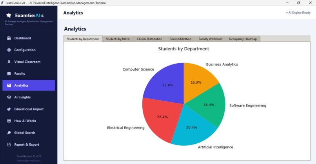Click the 20.4% value in the chart
The image size is (316, 164).
[191, 127]
